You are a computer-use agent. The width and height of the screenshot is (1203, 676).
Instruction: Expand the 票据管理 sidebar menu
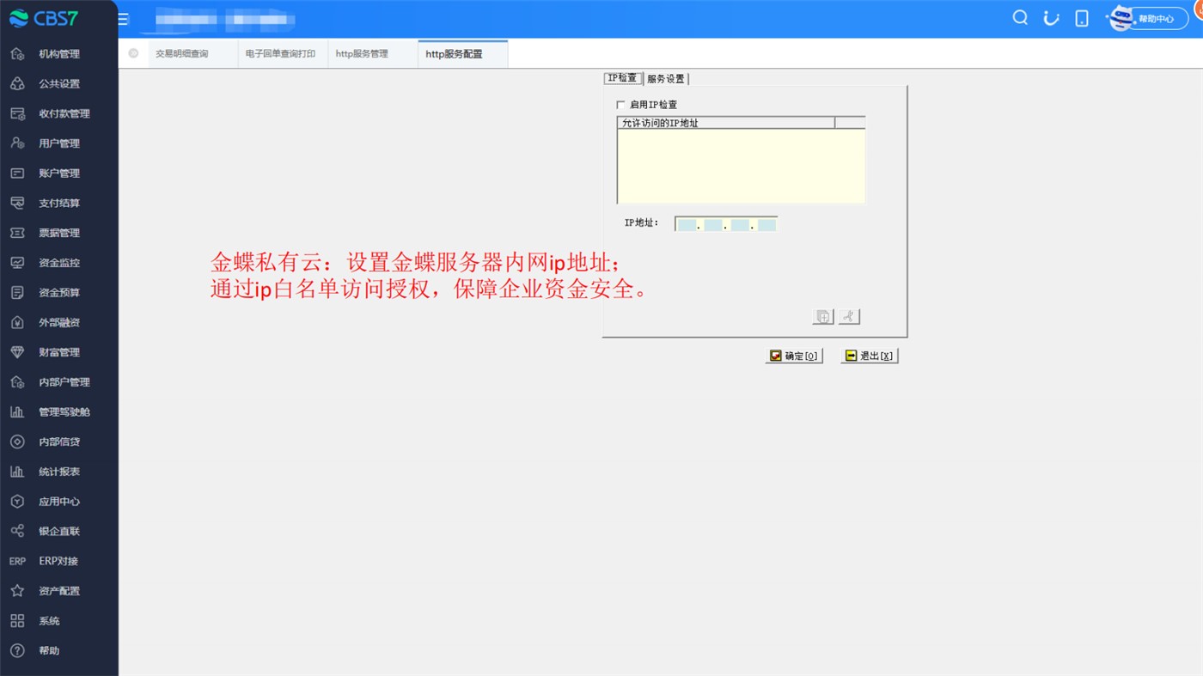tap(58, 233)
